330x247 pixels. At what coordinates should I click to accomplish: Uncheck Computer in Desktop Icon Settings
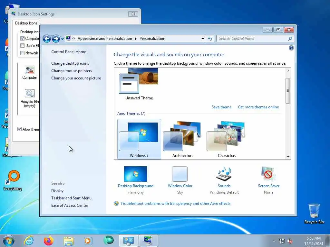point(22,39)
